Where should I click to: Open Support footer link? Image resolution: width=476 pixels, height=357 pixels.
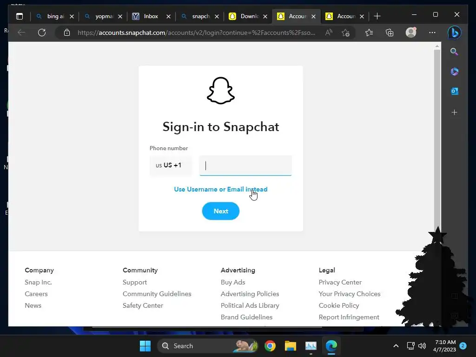tap(135, 282)
